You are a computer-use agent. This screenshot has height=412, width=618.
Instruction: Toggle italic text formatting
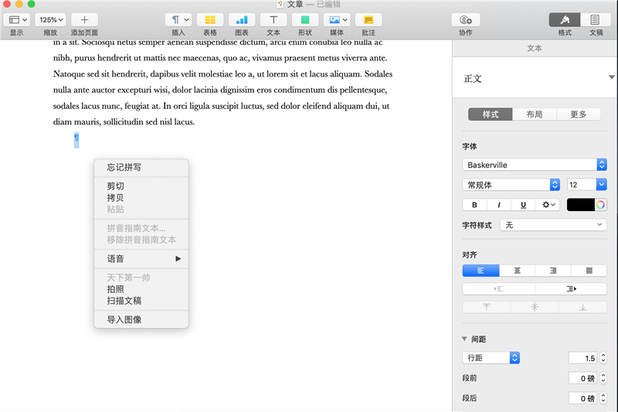[x=499, y=205]
